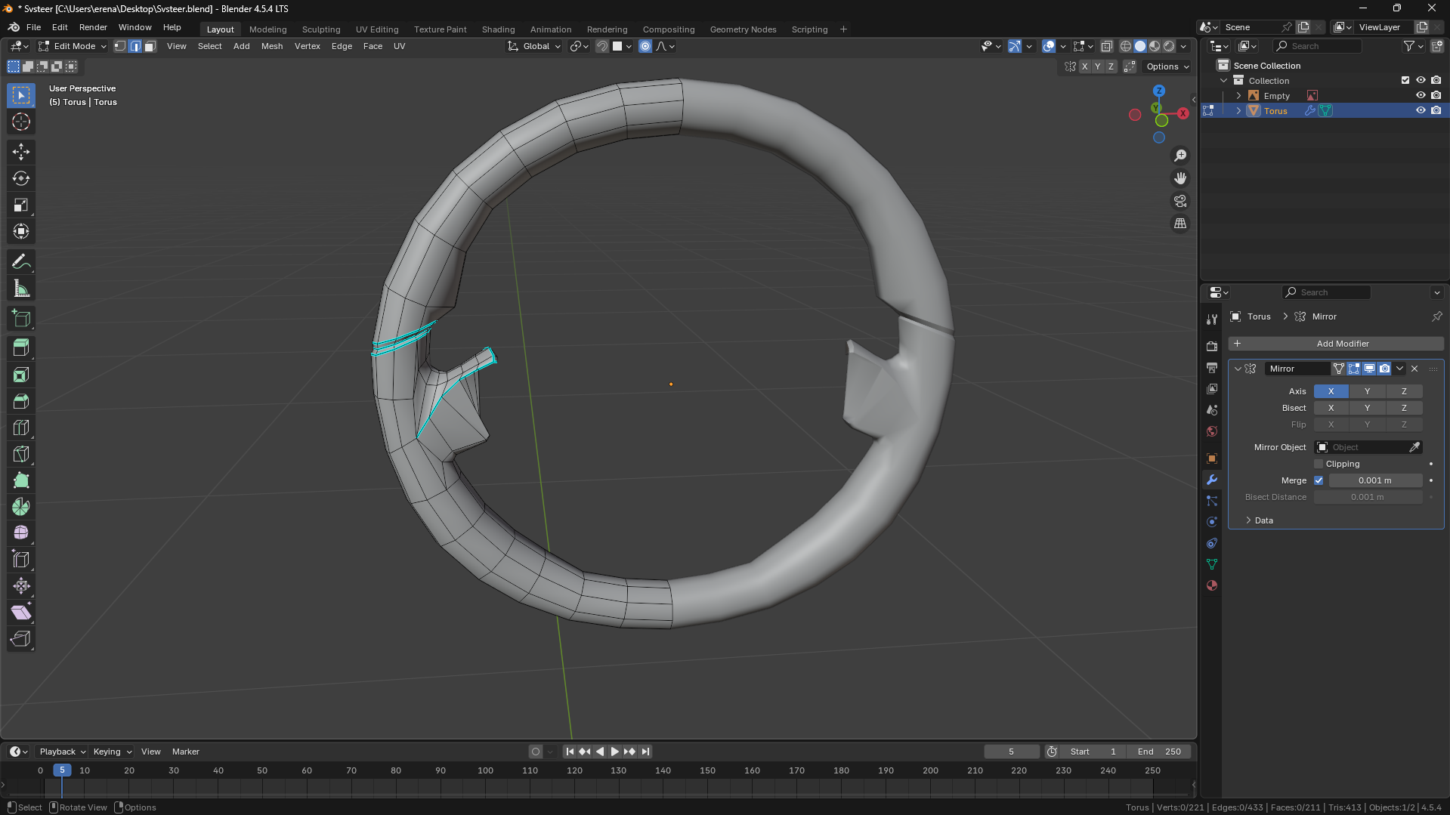This screenshot has height=815, width=1450.
Task: Open the Edit Mode dropdown
Action: click(x=73, y=46)
